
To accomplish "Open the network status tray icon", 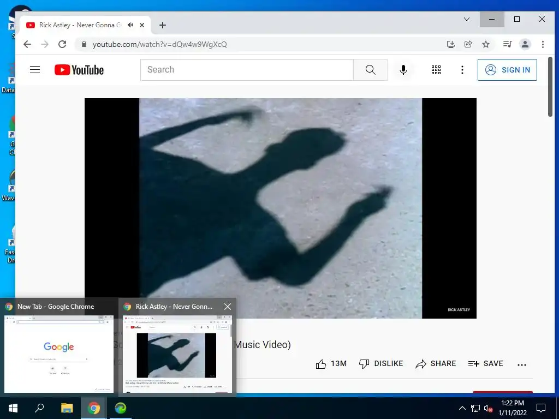I will (x=475, y=408).
